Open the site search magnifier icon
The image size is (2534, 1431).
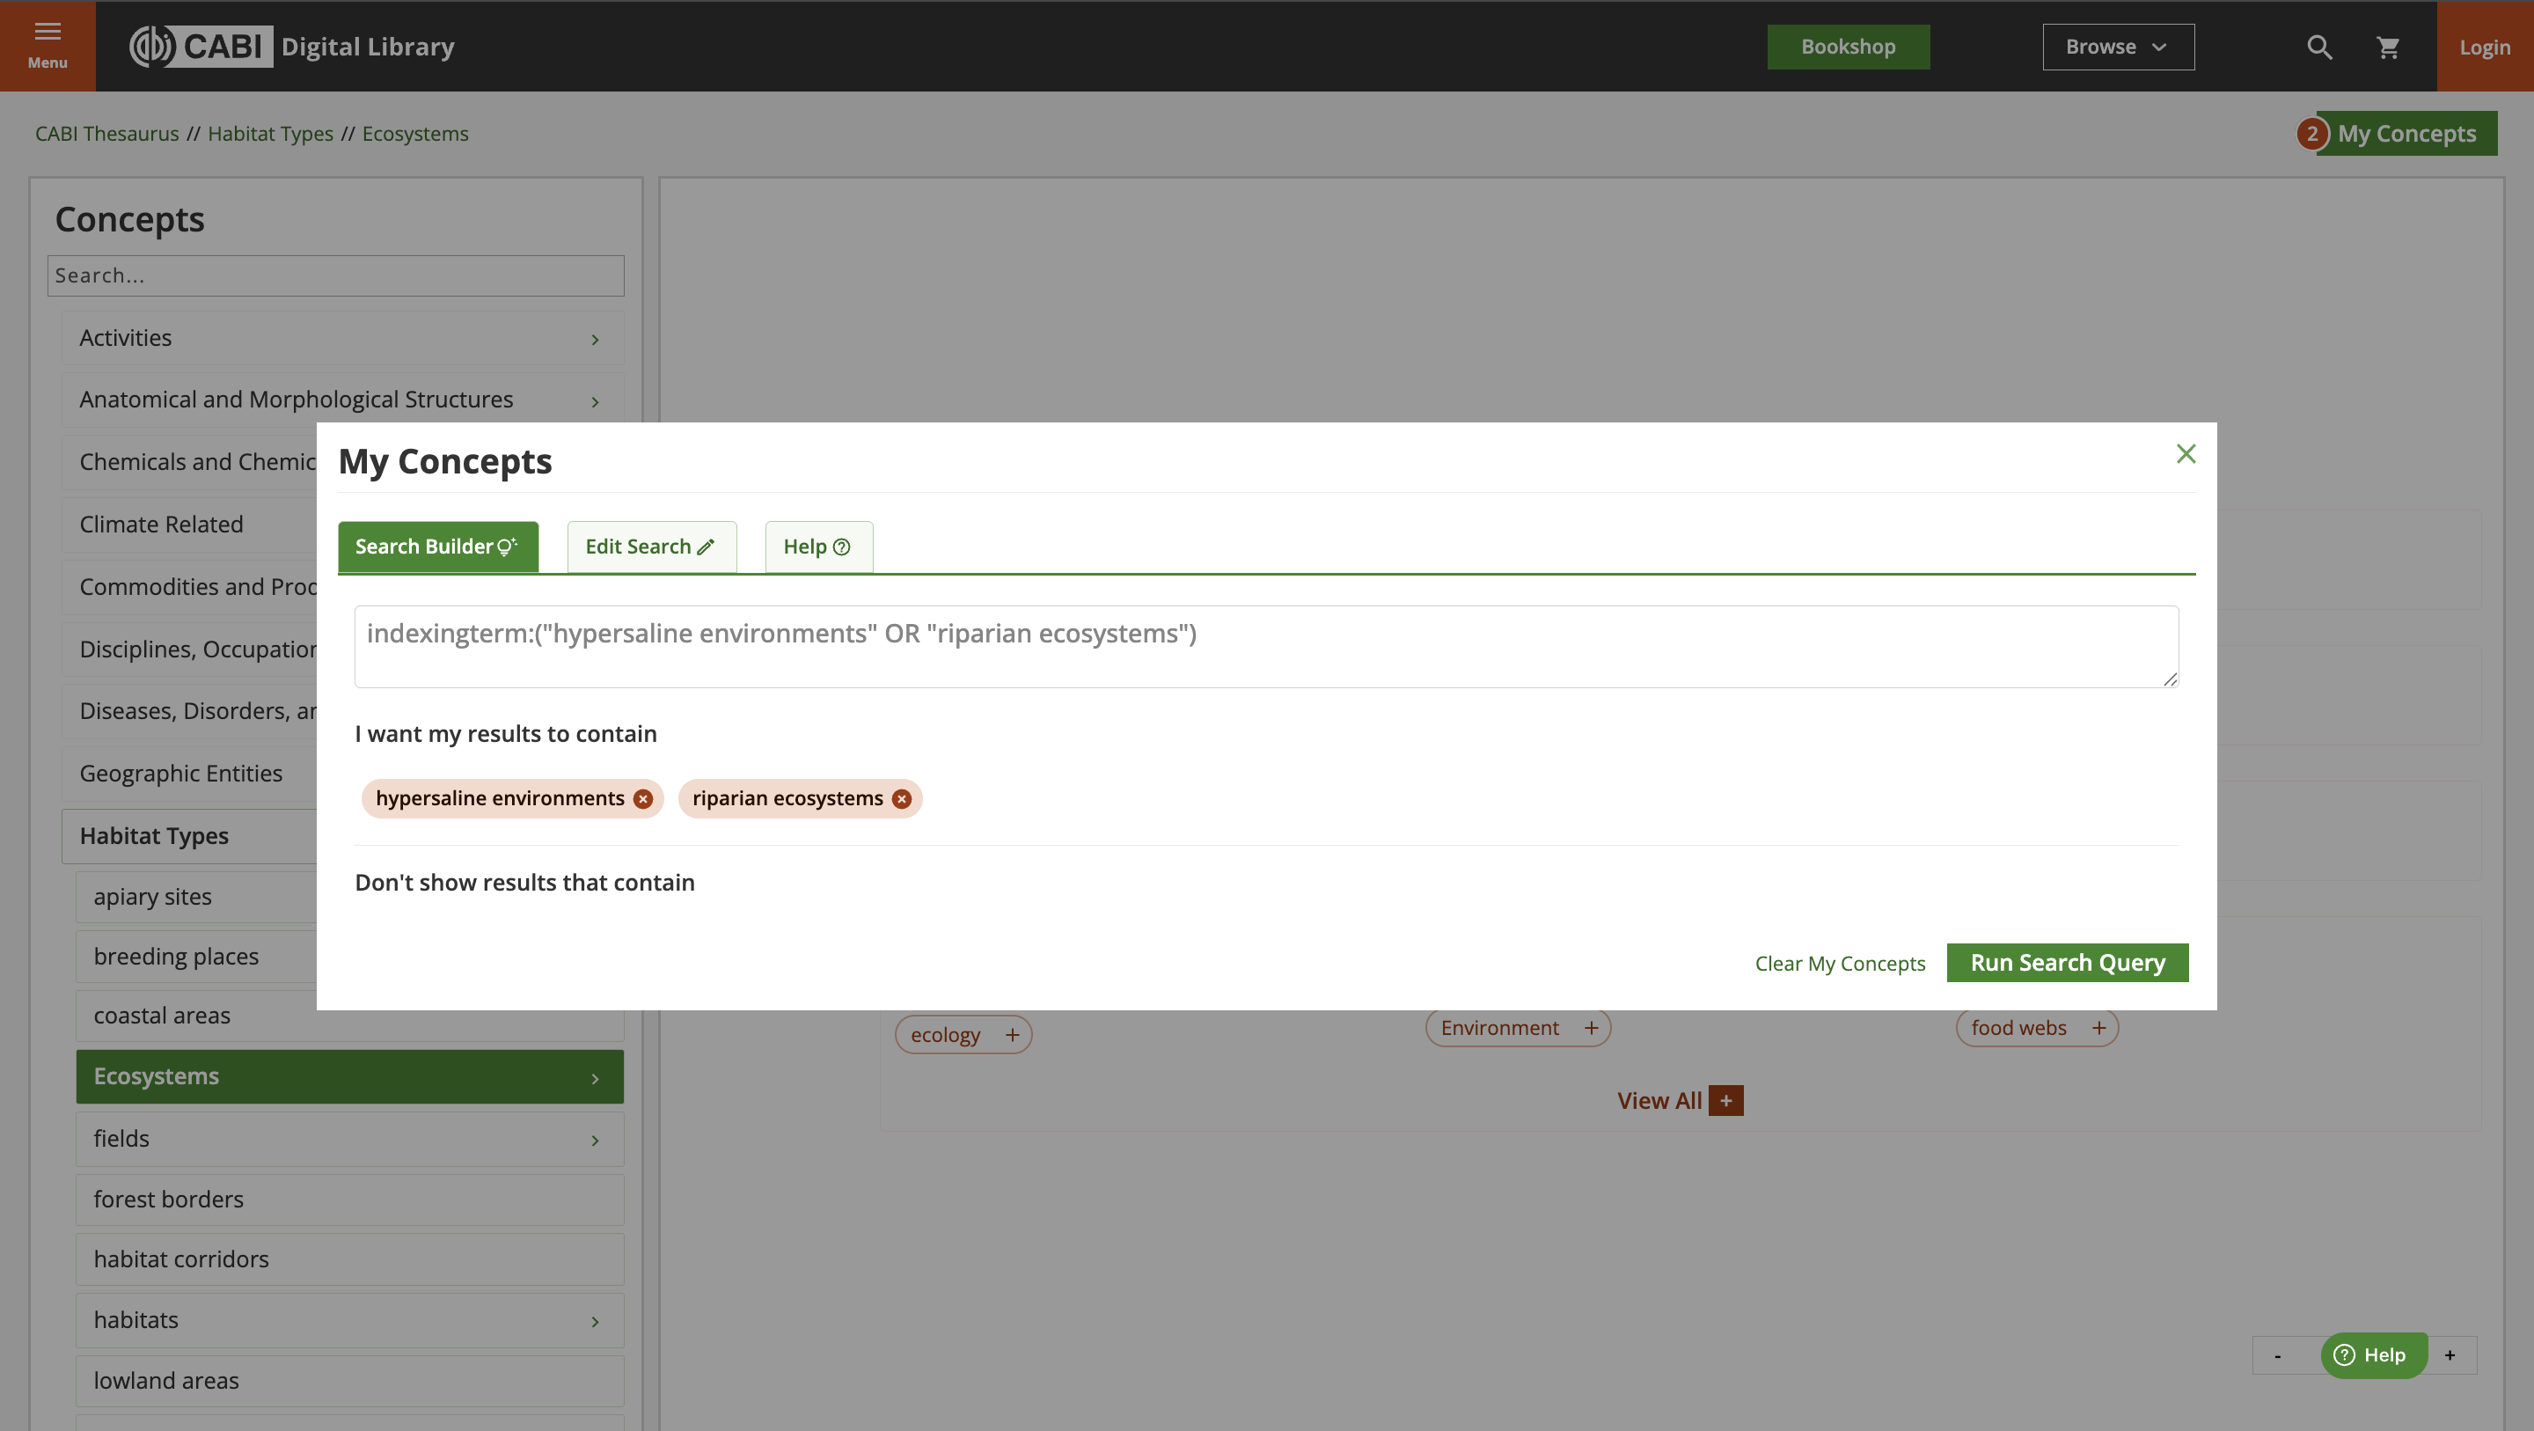click(x=2318, y=48)
